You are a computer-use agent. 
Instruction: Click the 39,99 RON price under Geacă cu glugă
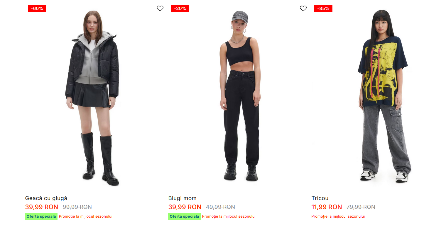(42, 207)
